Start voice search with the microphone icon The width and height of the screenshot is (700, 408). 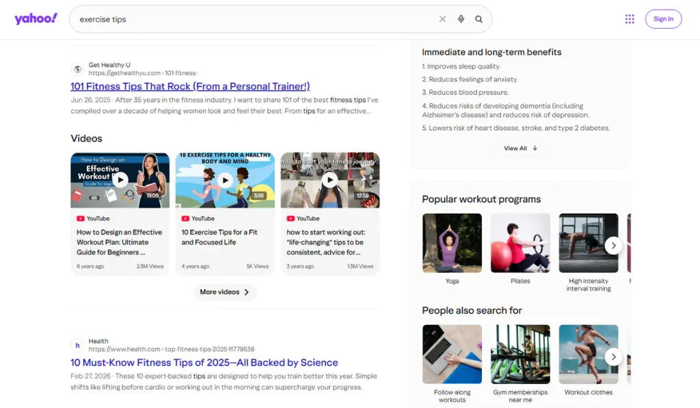coord(461,19)
